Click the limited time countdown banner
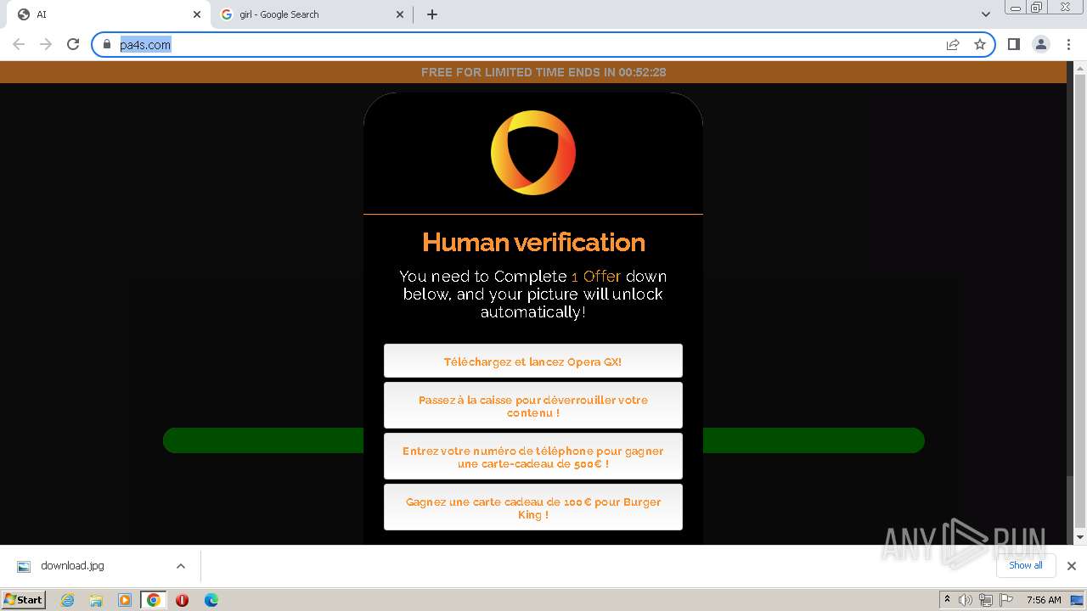 click(533, 72)
